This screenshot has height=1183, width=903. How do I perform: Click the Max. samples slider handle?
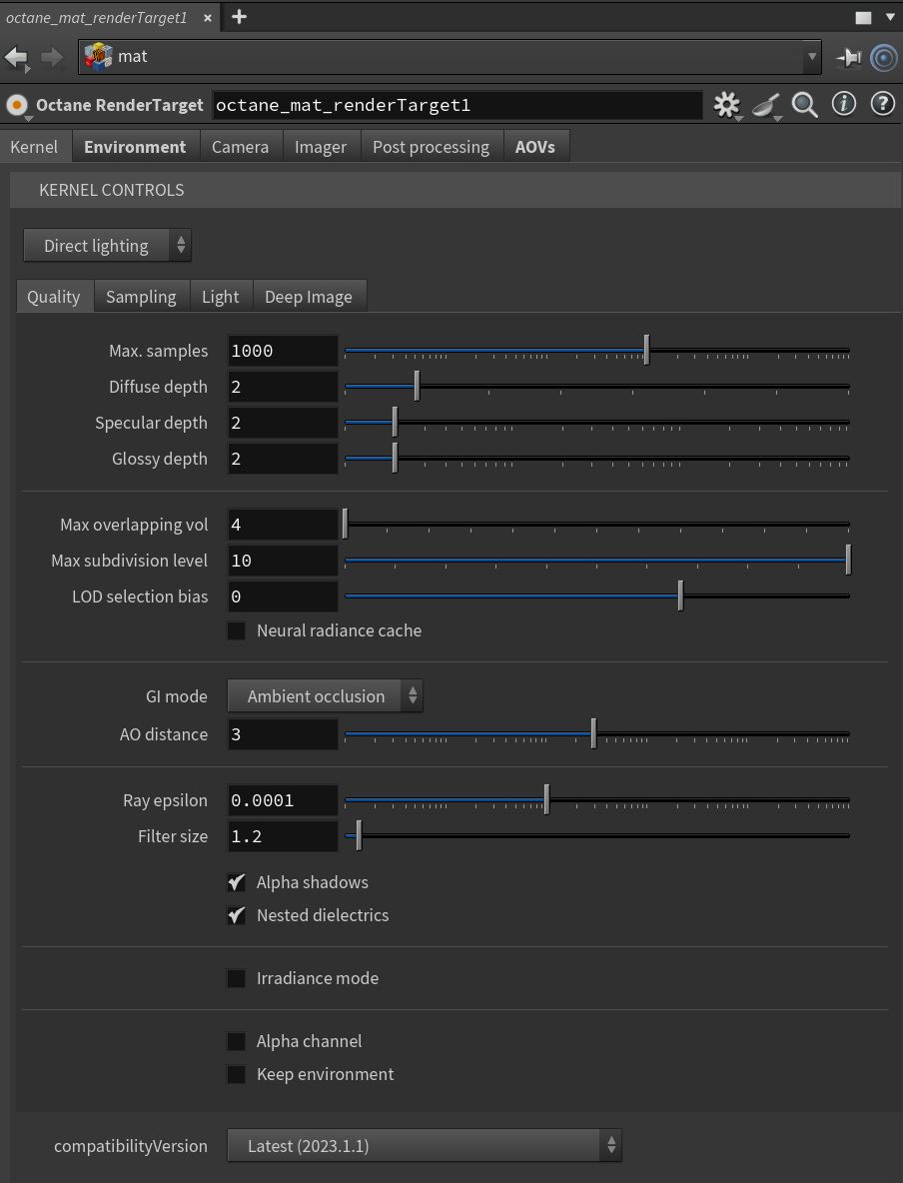pyautogui.click(x=646, y=351)
